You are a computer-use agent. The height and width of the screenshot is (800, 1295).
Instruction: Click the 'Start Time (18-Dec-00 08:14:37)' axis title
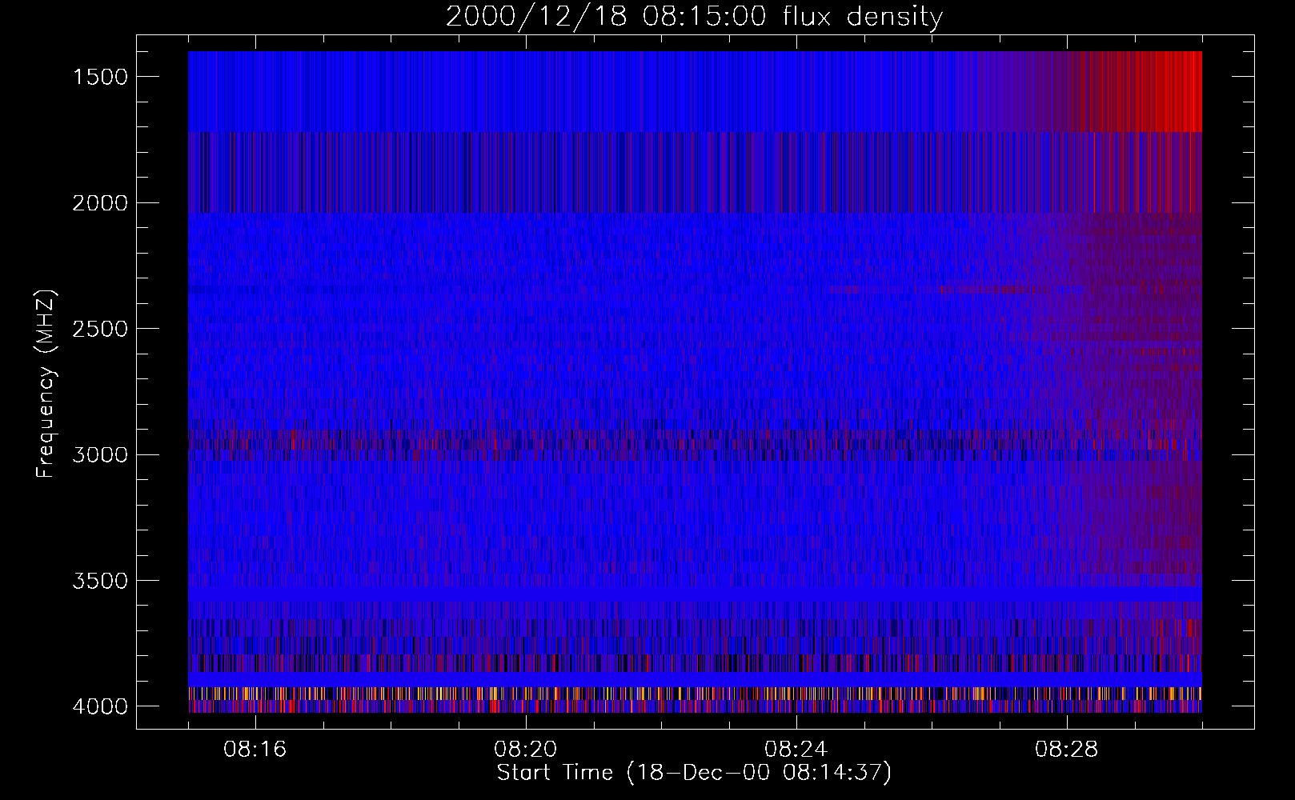pos(695,773)
